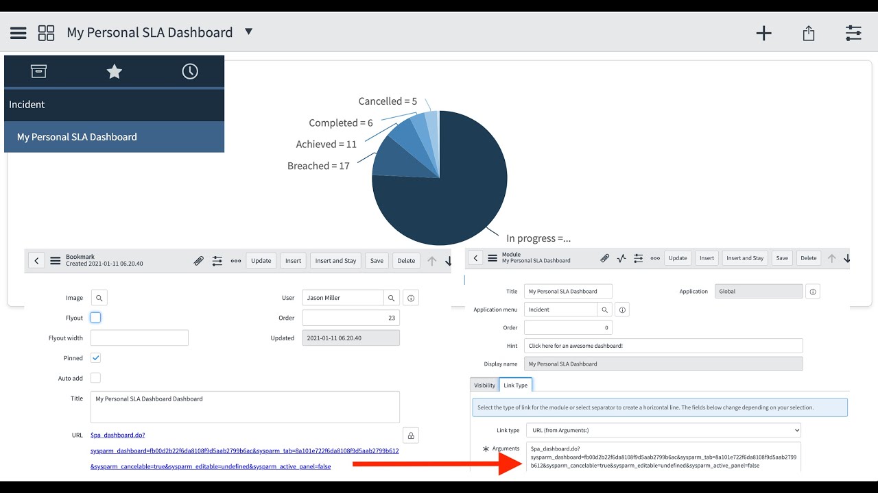This screenshot has height=493, width=878.
Task: Select Incident in the application navigator
Action: [x=27, y=104]
